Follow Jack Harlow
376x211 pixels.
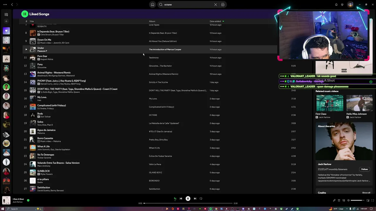pos(365,169)
